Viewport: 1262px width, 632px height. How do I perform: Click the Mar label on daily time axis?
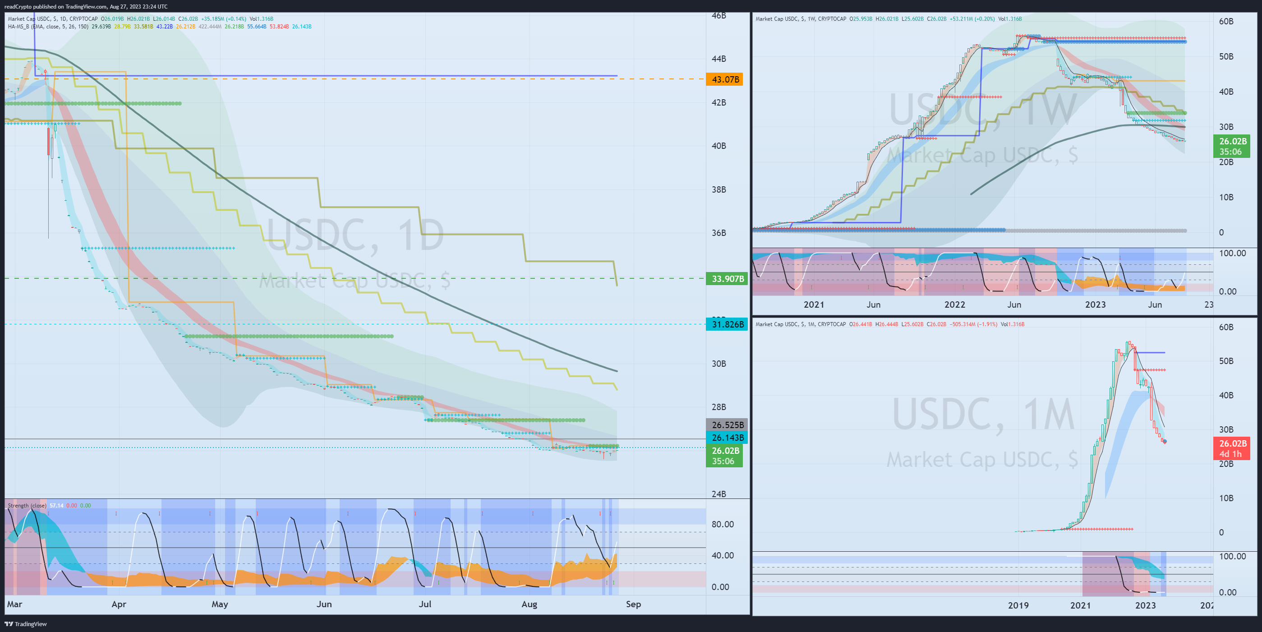[15, 604]
